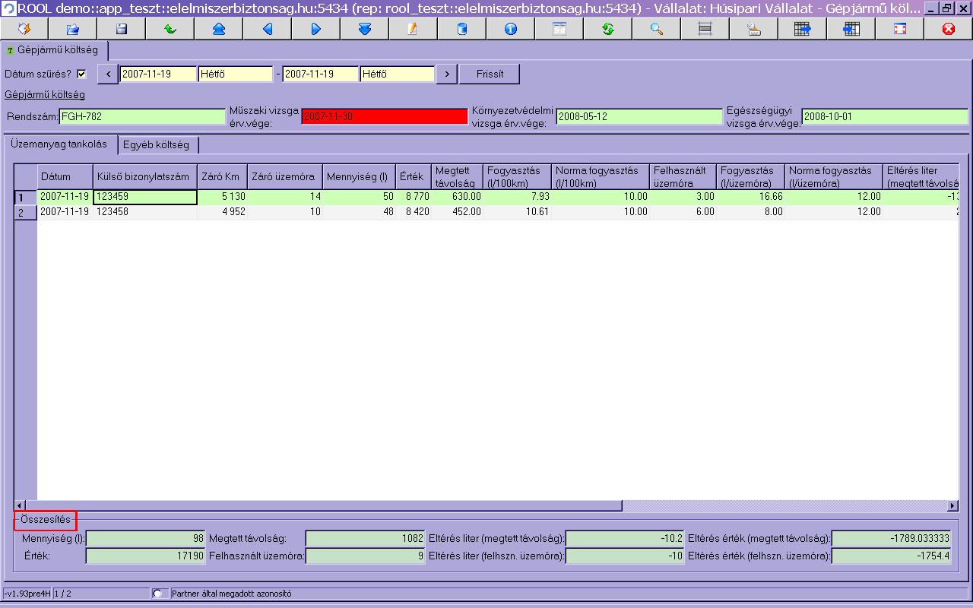Click the Felhasznált üzemóra summary field 9
Viewport: 973px width, 608px height.
pyautogui.click(x=366, y=556)
